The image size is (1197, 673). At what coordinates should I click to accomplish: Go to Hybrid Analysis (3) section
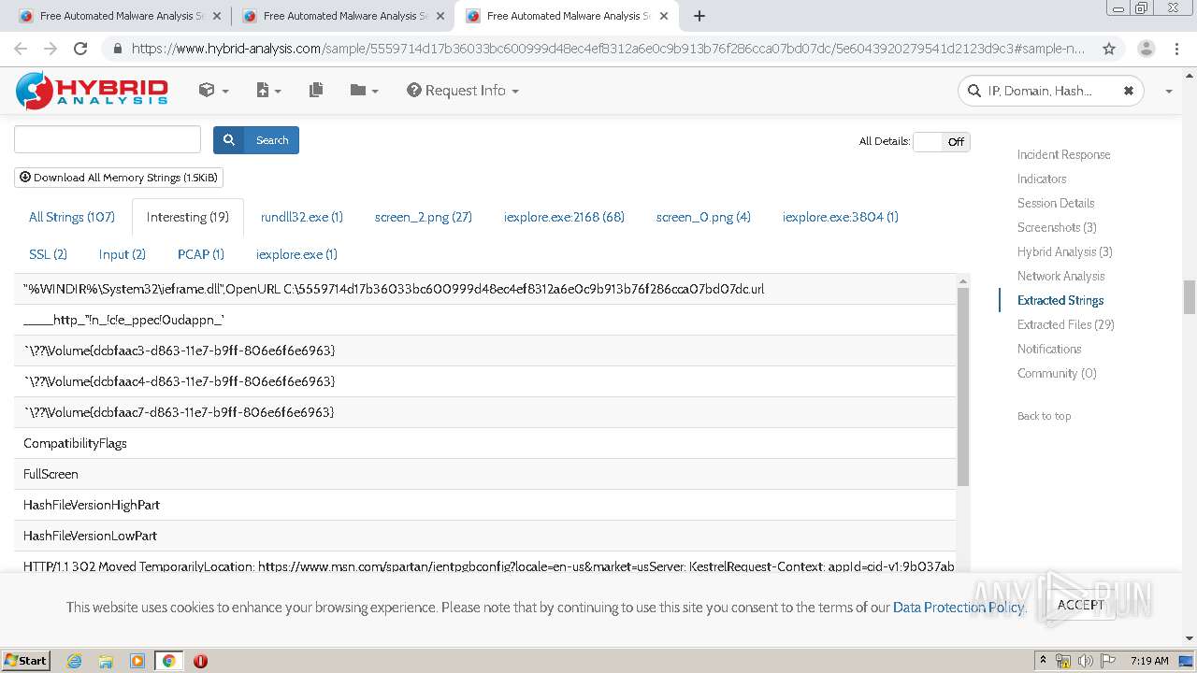[1064, 251]
